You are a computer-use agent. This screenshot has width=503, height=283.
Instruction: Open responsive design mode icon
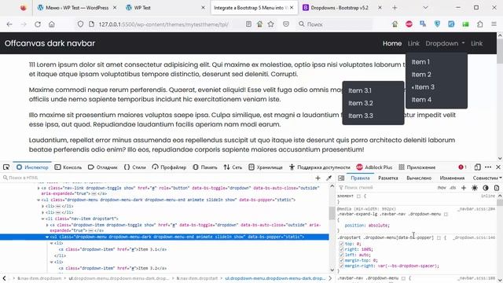pyautogui.click(x=477, y=167)
